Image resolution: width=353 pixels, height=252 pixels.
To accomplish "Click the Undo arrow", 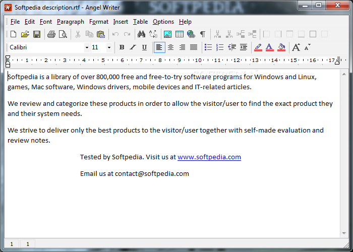I will pos(115,34).
